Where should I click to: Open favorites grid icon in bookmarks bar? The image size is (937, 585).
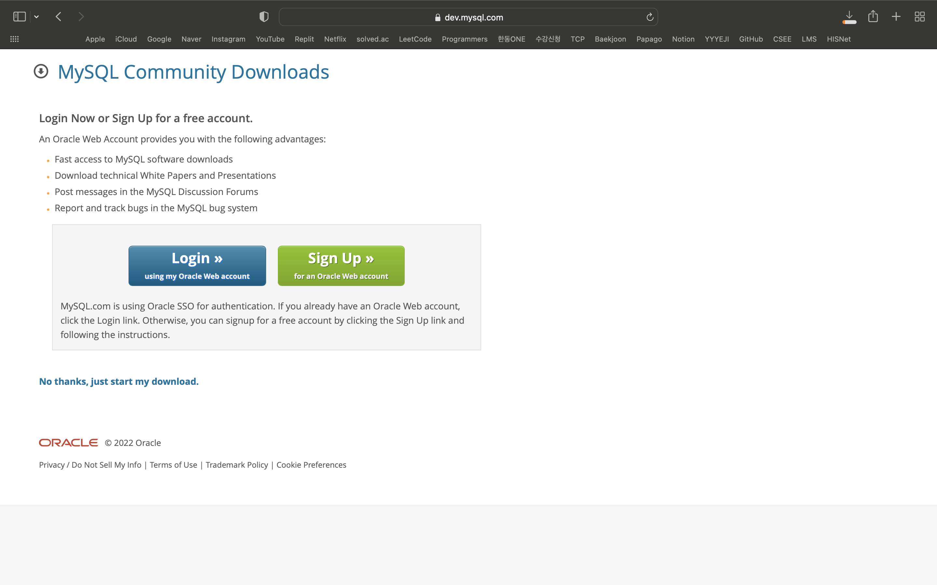click(x=14, y=39)
